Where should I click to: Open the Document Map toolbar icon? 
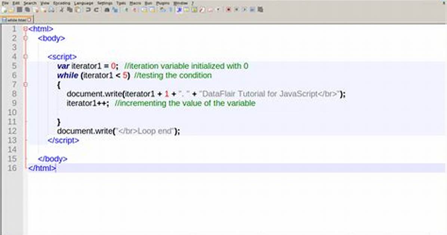click(x=194, y=10)
